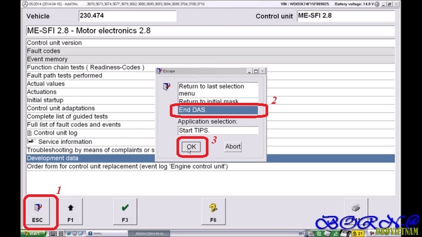
Task: Click the EN language indicator in tray
Action: tap(301, 233)
